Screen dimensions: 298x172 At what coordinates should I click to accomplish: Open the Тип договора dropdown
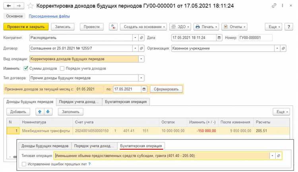[x=141, y=78]
